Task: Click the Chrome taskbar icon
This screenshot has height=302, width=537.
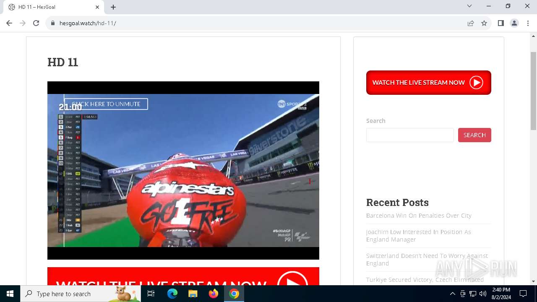Action: point(234,294)
